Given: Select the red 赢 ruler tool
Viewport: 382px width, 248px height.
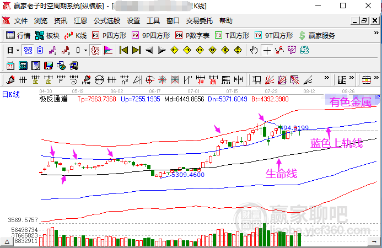Looking at the screenshot, I should tap(213, 80).
